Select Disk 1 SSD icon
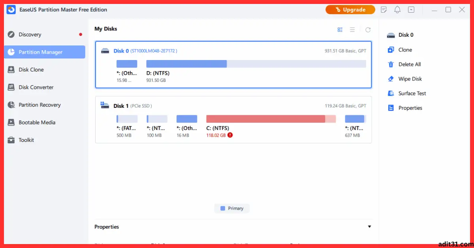 click(x=105, y=105)
